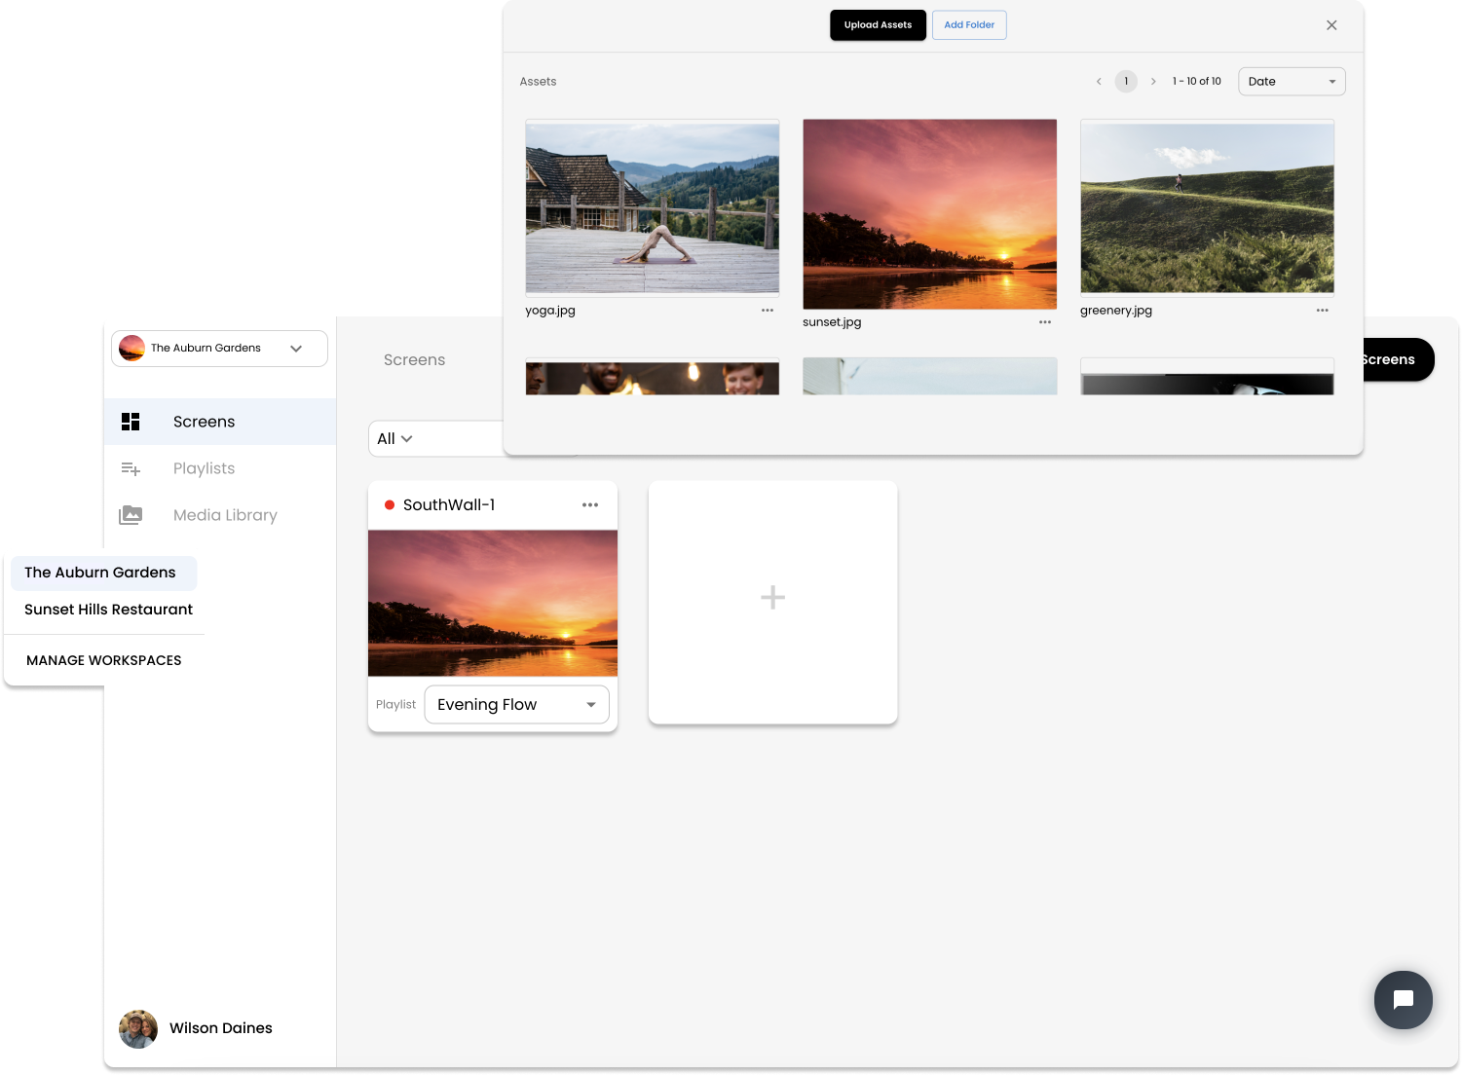Click the Screens grid icon in the sidebar
Viewport: 1462px width, 1075px height.
(131, 422)
